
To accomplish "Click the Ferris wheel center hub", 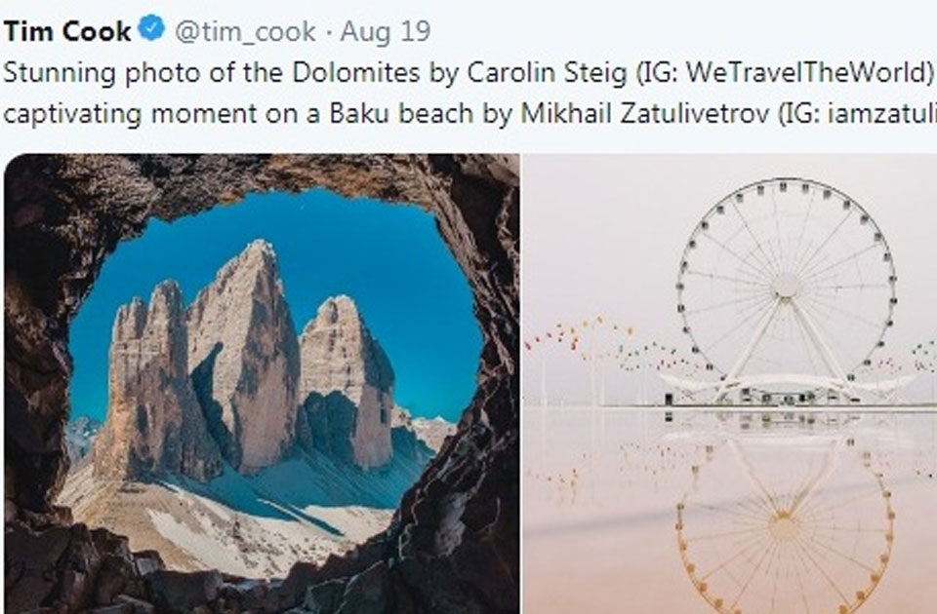I will 786,286.
